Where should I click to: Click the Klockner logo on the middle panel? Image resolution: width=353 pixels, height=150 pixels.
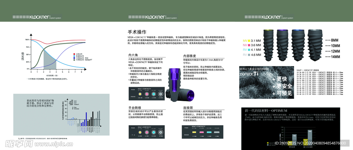tap(152, 17)
